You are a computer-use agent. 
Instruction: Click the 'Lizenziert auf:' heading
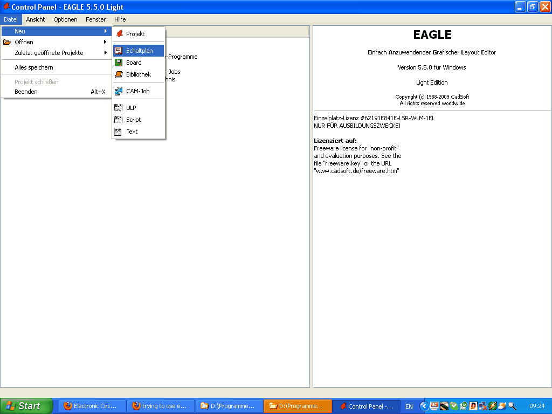click(335, 141)
